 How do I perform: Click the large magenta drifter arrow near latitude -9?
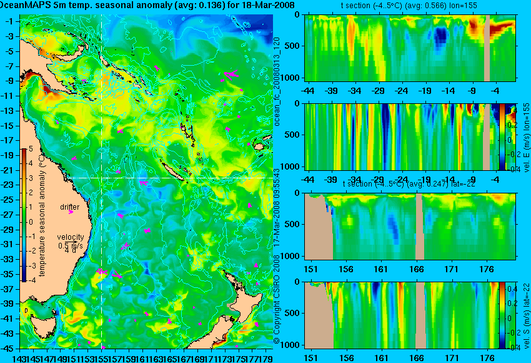pyautogui.click(x=231, y=75)
